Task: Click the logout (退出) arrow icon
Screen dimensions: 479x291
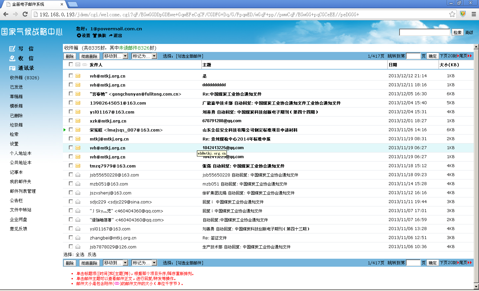Action: tap(111, 35)
